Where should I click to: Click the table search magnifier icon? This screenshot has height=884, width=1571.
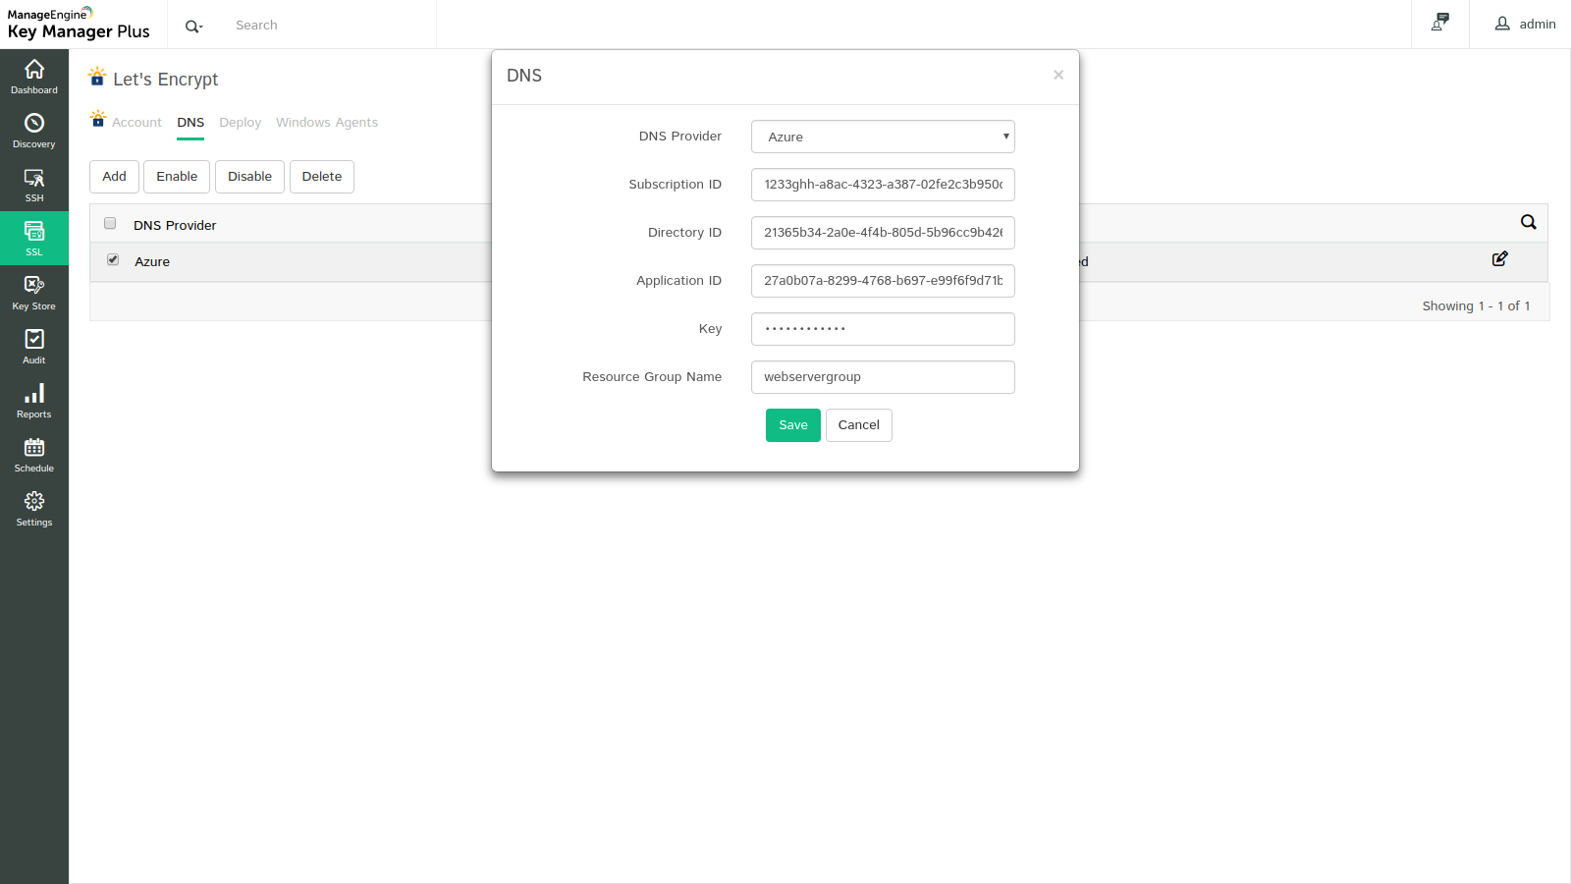click(1529, 222)
